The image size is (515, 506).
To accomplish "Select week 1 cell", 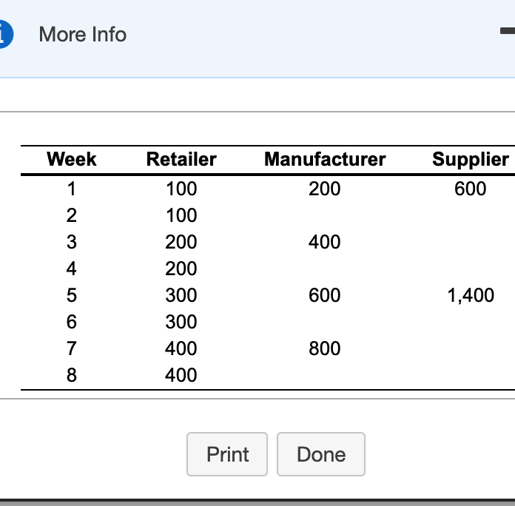I will click(72, 189).
